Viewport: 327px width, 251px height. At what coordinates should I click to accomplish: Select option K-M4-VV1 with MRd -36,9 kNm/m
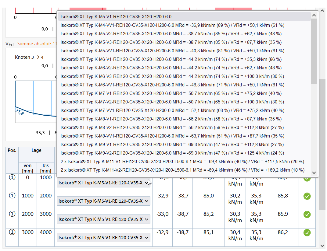[x=184, y=25]
